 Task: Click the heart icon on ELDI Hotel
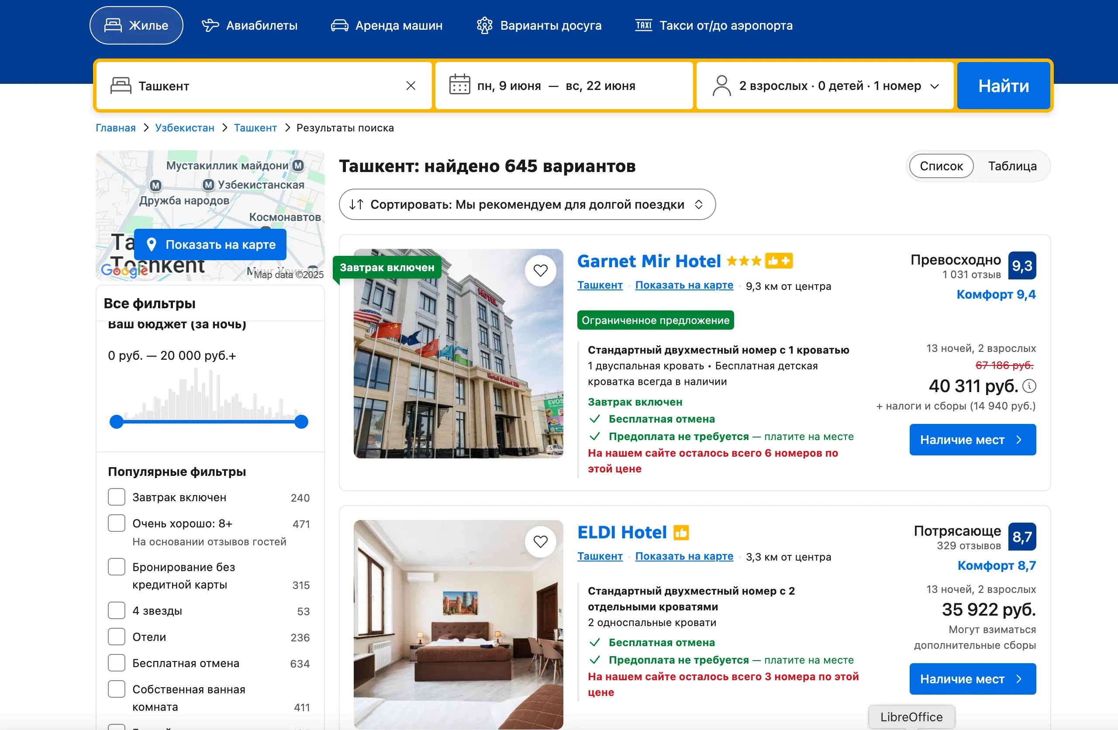(540, 542)
